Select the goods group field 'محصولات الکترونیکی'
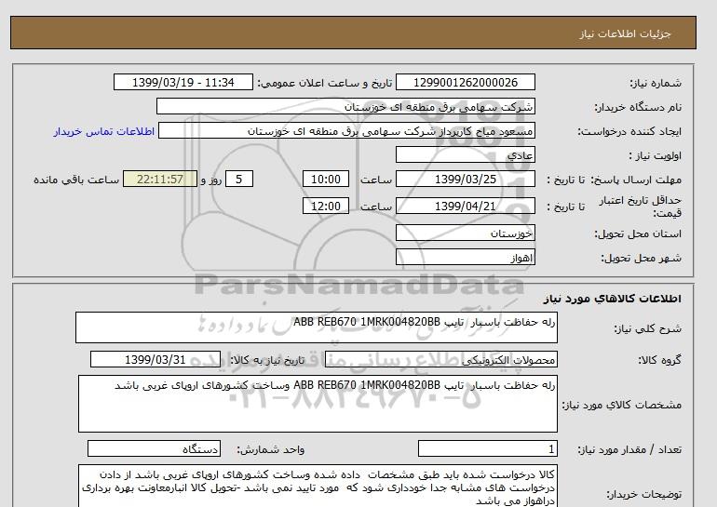Image resolution: width=717 pixels, height=507 pixels. [466, 360]
